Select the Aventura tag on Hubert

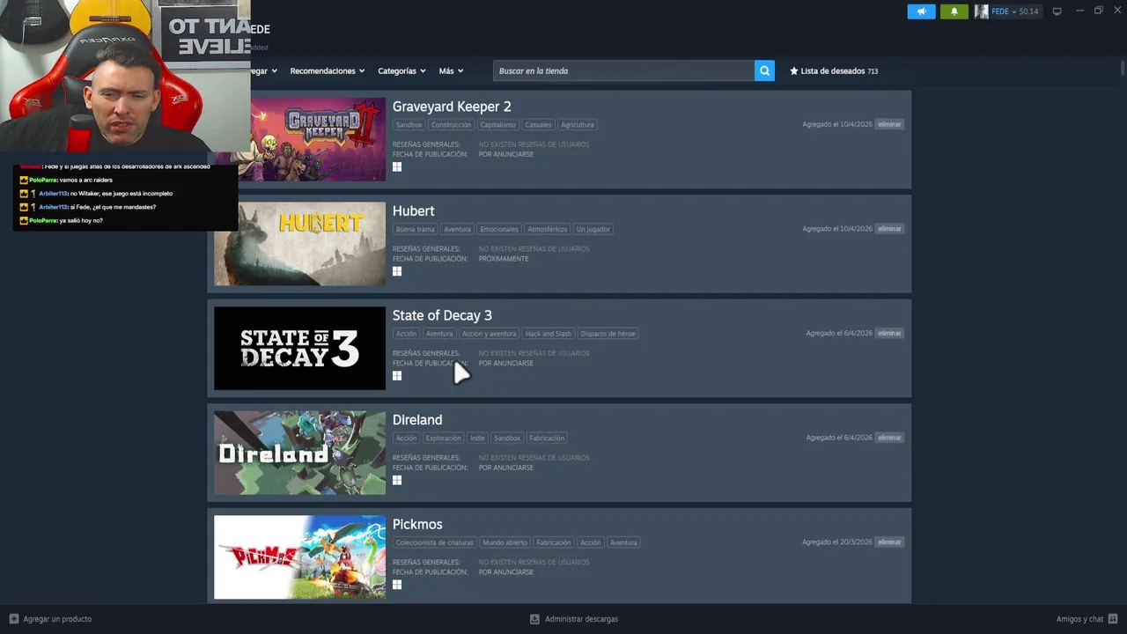coord(457,230)
